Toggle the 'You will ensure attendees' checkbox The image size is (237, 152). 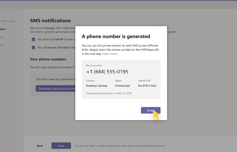point(33,48)
